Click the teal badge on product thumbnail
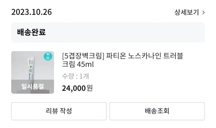The image size is (216, 128). 48,57
